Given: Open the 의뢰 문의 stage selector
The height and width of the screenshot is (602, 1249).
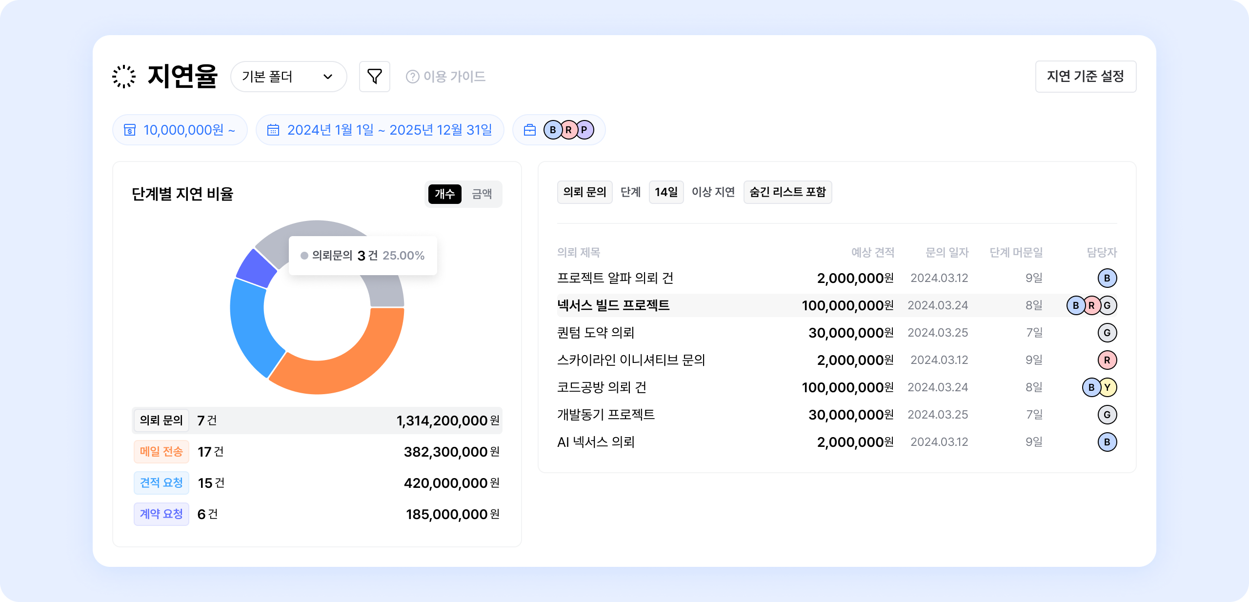Looking at the screenshot, I should (584, 192).
